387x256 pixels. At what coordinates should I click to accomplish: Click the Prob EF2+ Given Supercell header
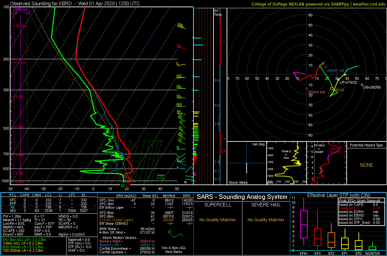pyautogui.click(x=359, y=201)
